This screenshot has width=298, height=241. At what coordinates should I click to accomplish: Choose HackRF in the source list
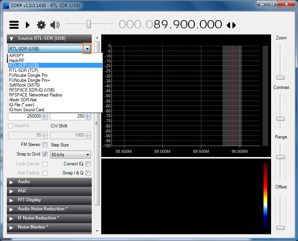pyautogui.click(x=17, y=61)
